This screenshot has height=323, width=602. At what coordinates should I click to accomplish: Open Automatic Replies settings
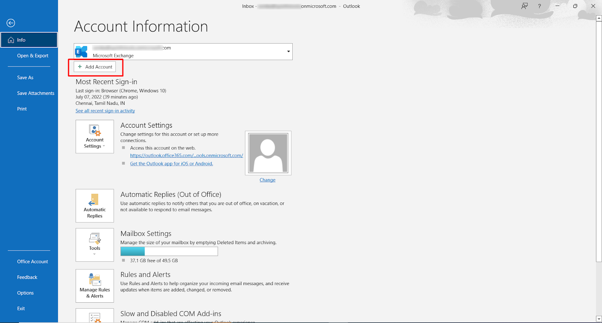[95, 206]
